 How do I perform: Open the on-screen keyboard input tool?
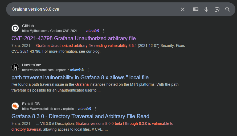[x=196, y=9]
